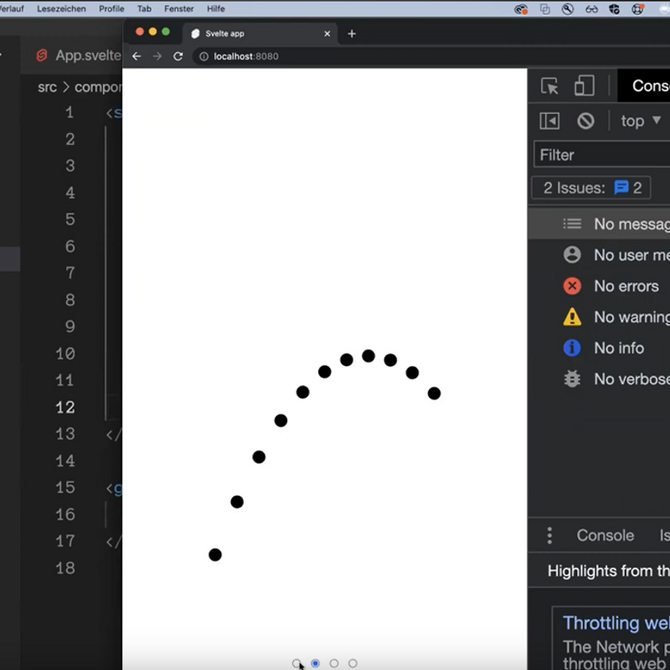
Task: Select the fourth radio button
Action: click(x=353, y=663)
